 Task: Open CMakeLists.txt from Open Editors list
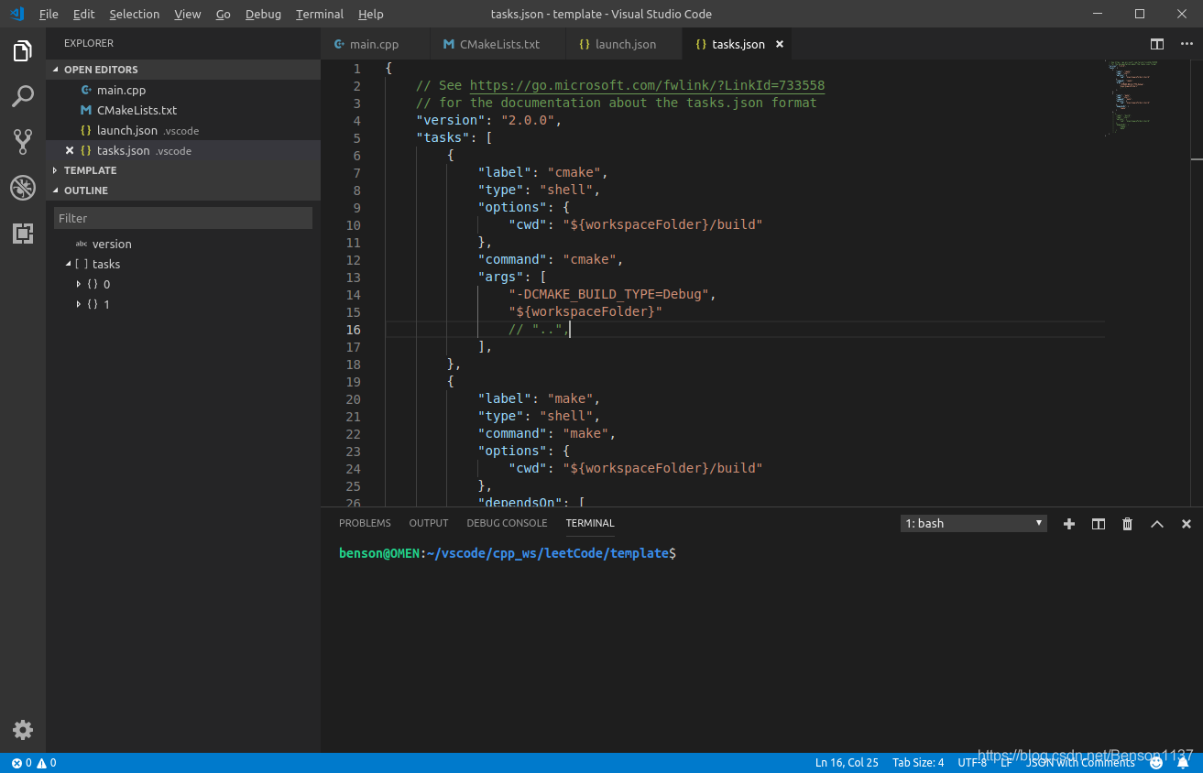pos(183,110)
